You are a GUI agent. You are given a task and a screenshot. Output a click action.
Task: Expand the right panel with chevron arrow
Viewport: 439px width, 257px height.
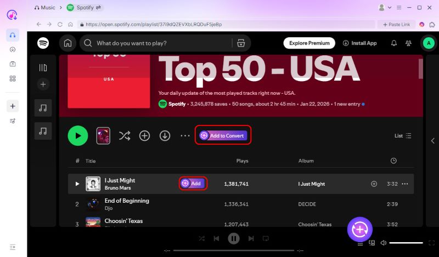[x=432, y=141]
